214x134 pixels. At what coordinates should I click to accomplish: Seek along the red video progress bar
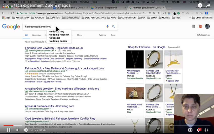point(9,125)
